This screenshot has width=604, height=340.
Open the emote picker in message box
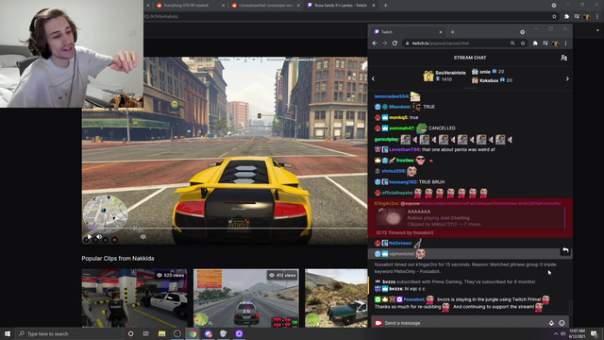[x=562, y=323]
